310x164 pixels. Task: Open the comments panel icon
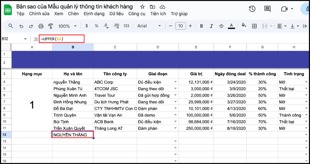[x=267, y=9]
